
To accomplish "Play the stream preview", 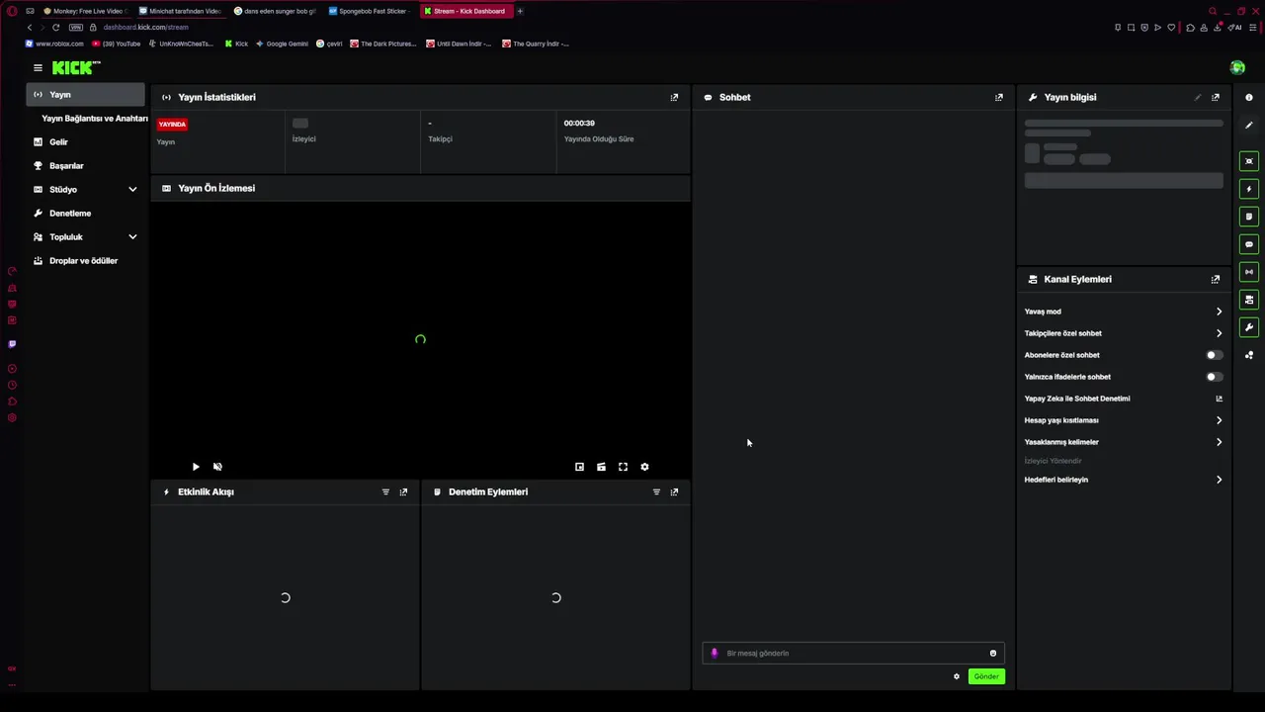I will (196, 467).
